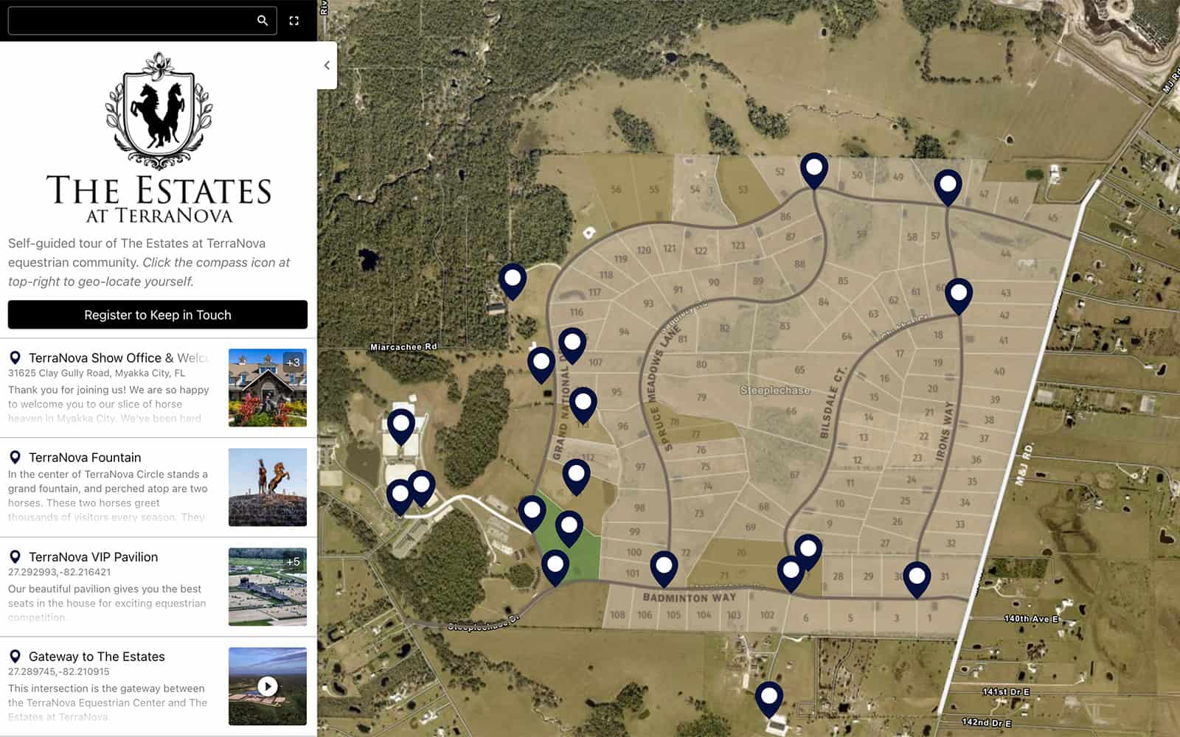Select the map pin above the Miarcachee Rd label
1180x737 pixels.
click(513, 282)
